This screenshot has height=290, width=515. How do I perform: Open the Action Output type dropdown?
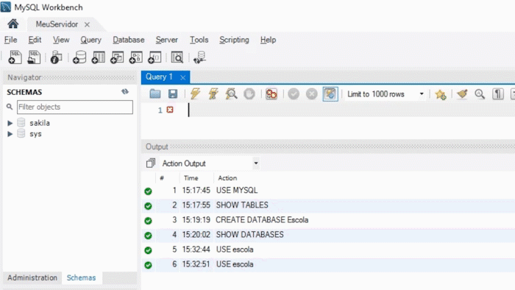[x=255, y=163]
